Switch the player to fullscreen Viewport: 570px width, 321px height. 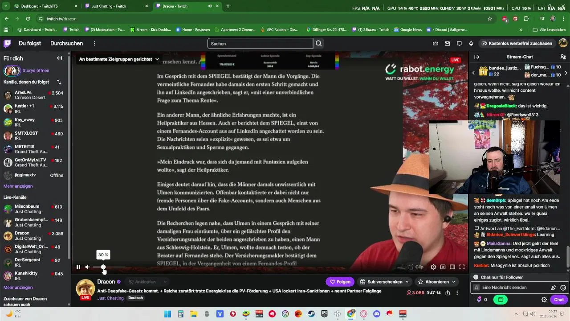click(x=462, y=267)
